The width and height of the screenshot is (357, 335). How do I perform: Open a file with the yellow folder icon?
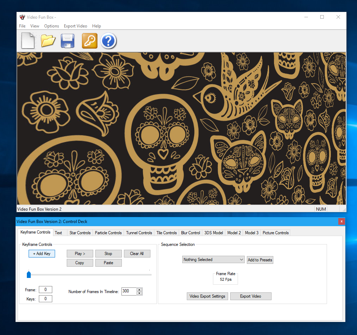tap(48, 41)
